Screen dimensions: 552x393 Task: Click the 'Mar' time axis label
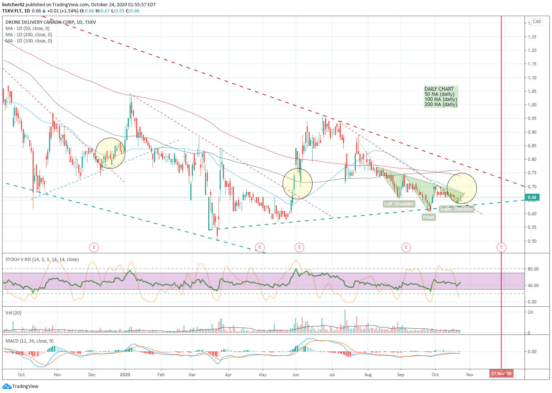point(192,375)
